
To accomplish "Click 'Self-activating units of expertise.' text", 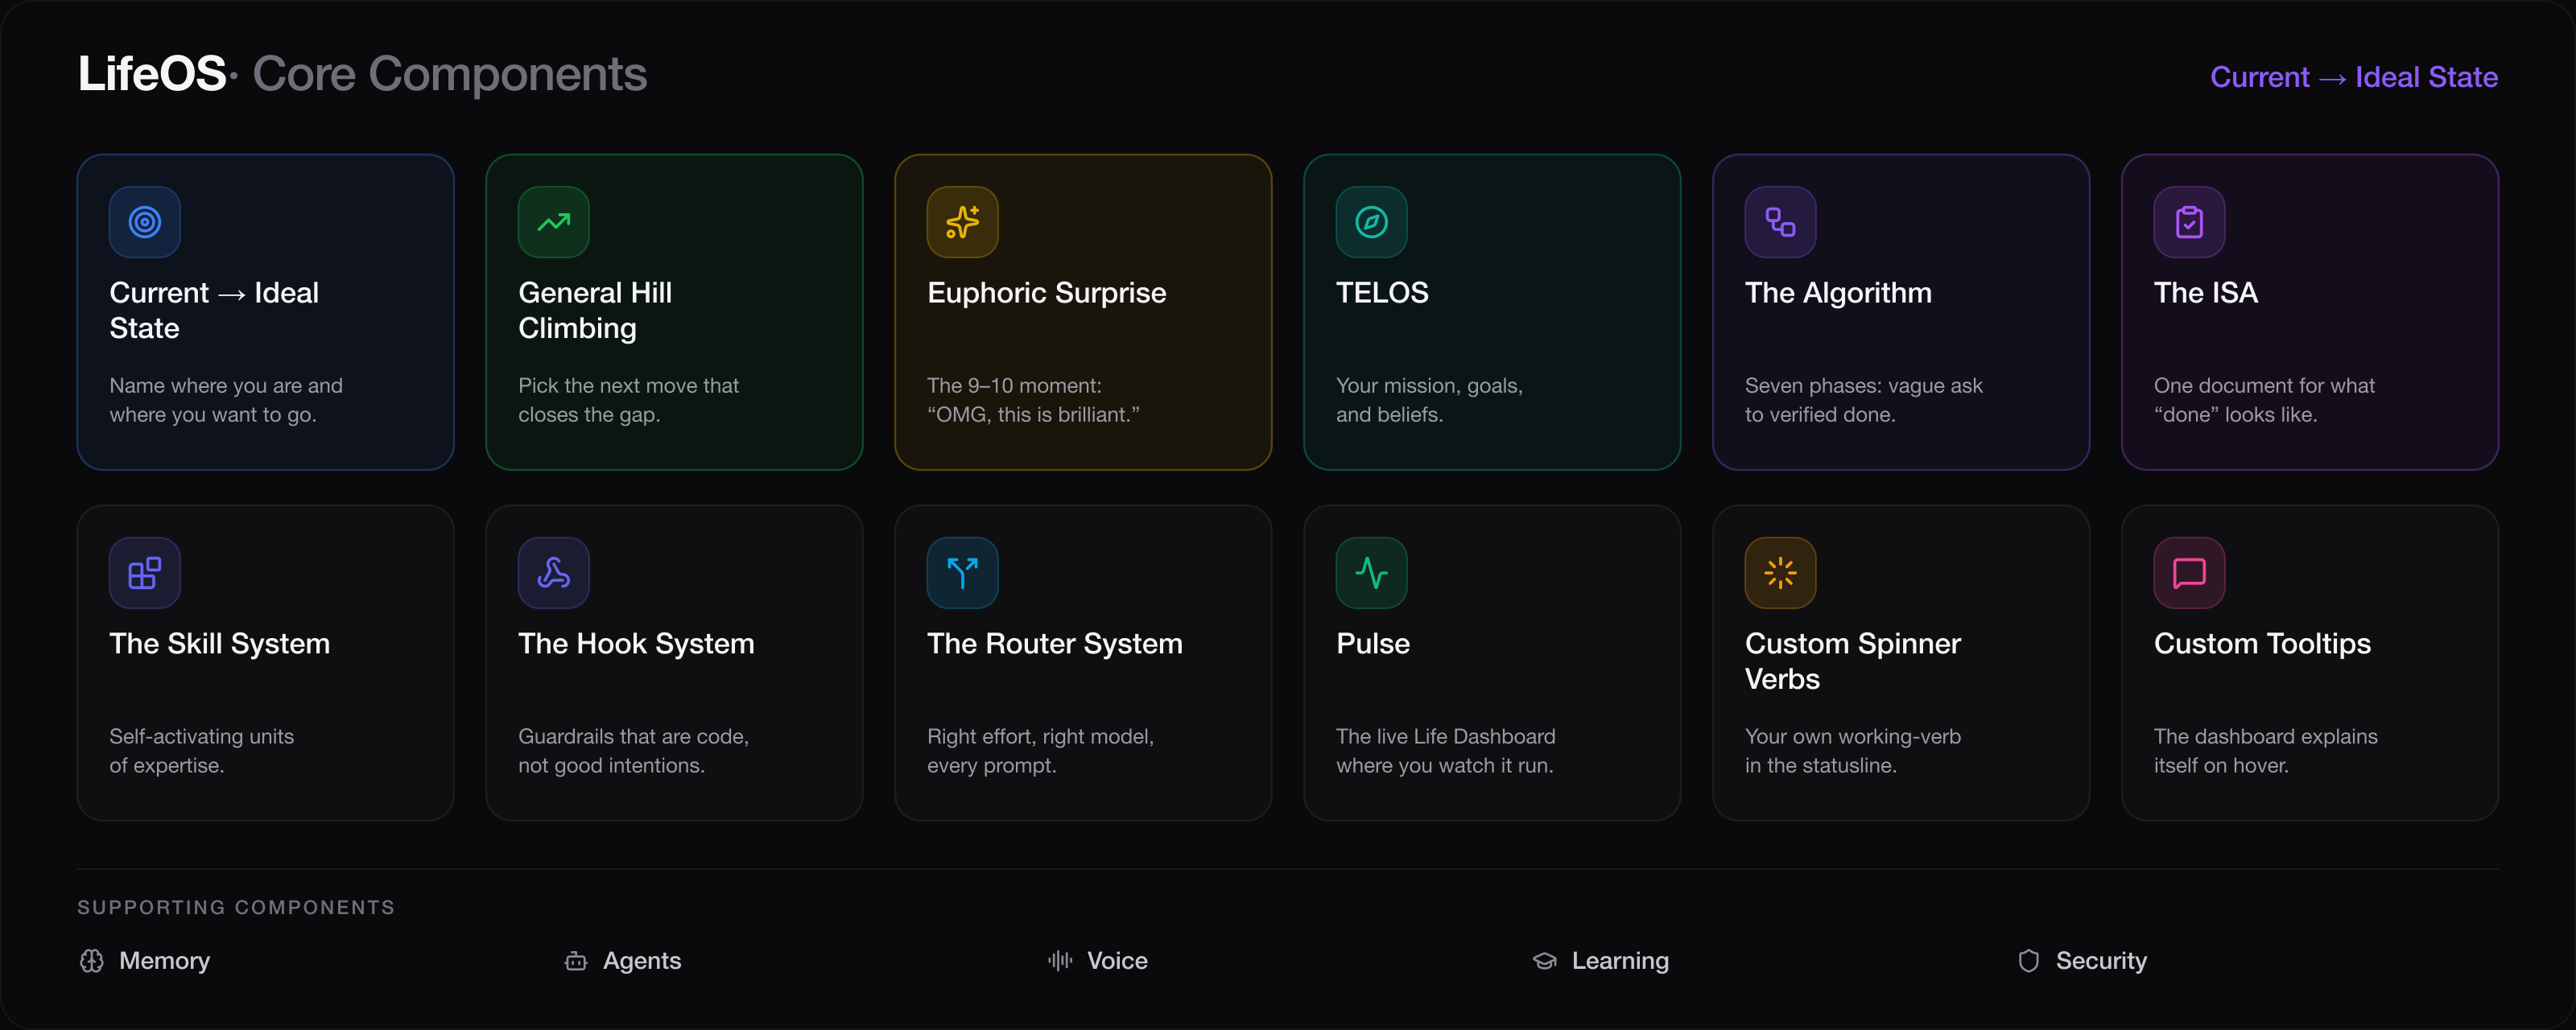I will [x=201, y=751].
